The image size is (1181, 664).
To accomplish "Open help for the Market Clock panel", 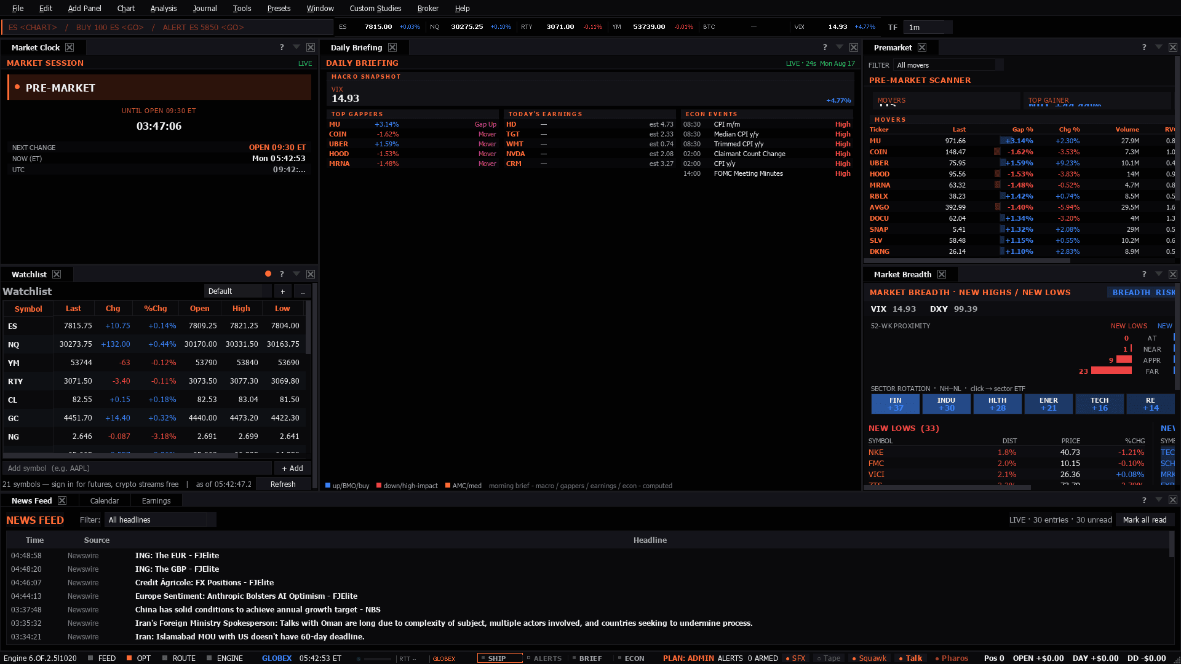I will pos(282,47).
